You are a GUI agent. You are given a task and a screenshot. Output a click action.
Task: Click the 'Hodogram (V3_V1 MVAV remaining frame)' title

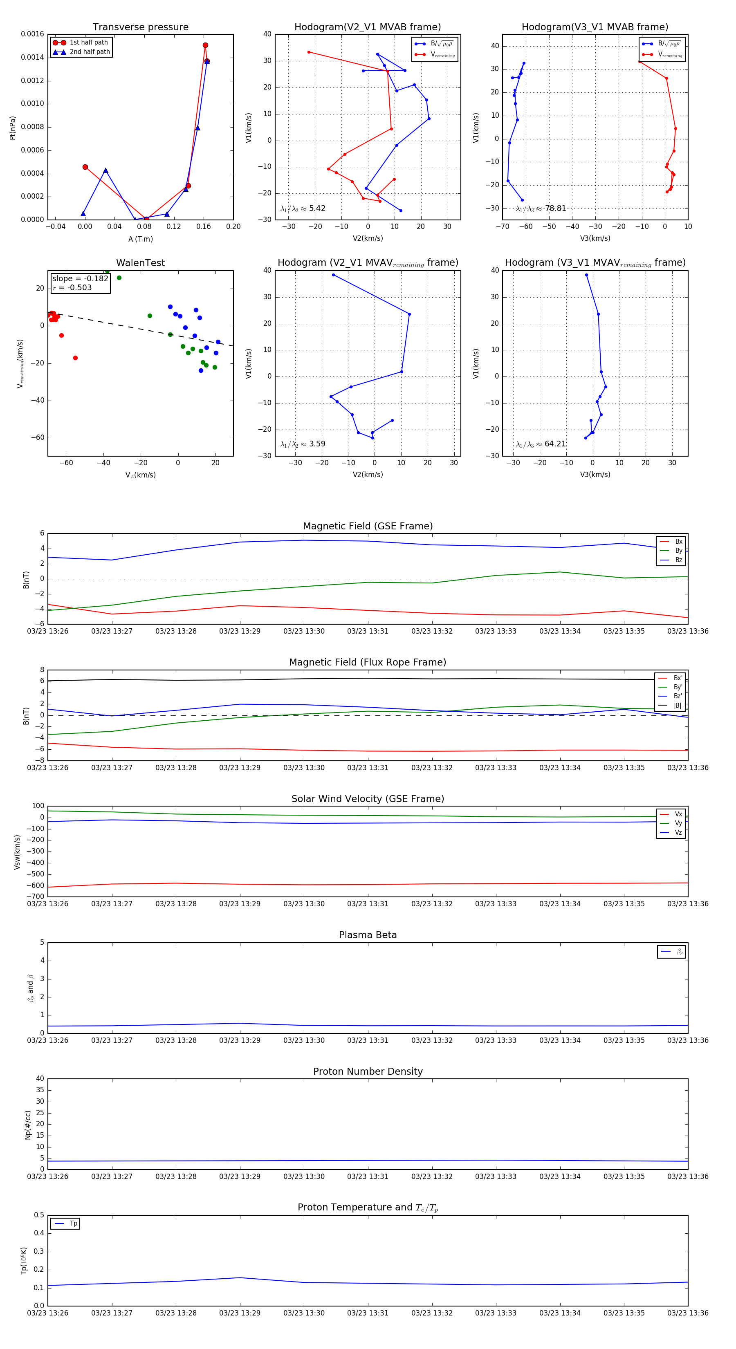595,263
